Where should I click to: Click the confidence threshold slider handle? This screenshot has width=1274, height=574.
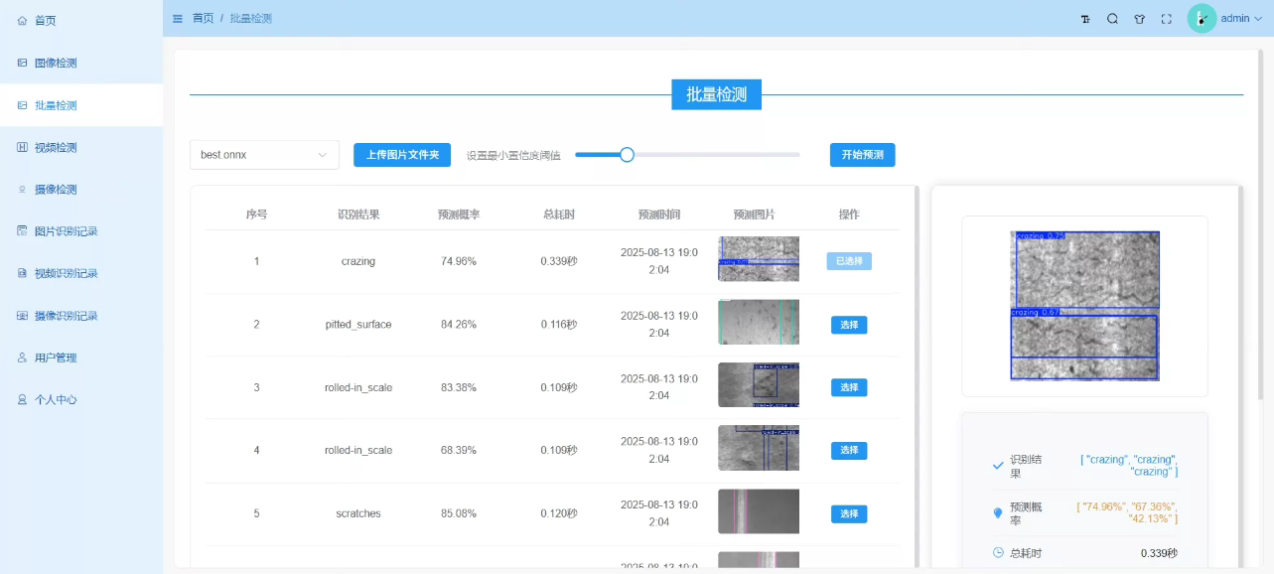[627, 154]
